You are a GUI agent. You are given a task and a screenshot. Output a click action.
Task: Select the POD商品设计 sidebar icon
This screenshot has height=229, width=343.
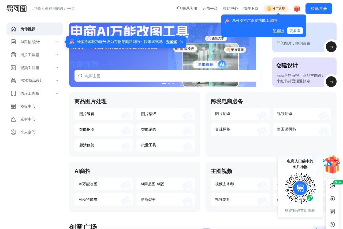13,81
